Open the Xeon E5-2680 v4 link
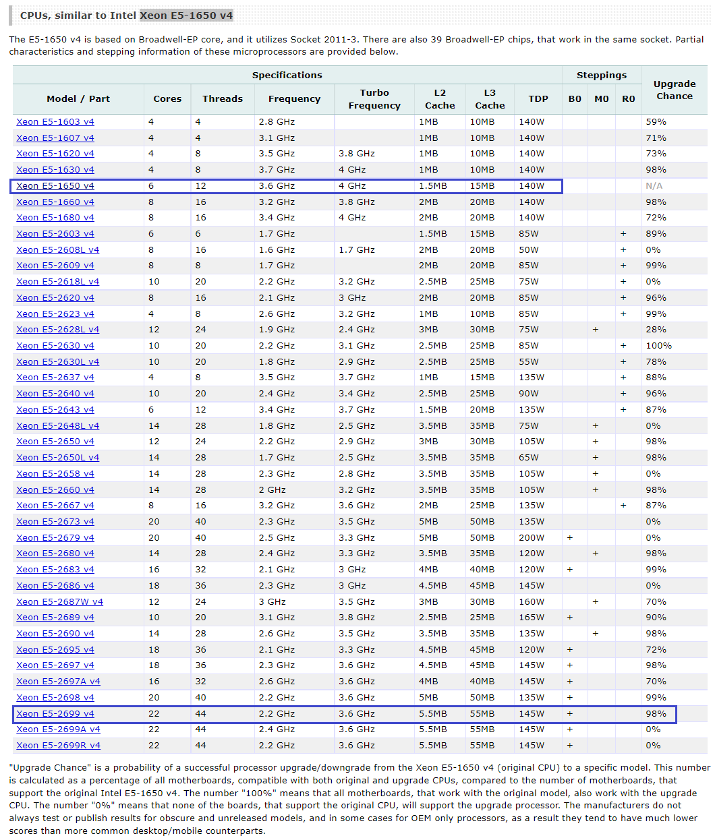This screenshot has height=838, width=715. coord(55,553)
